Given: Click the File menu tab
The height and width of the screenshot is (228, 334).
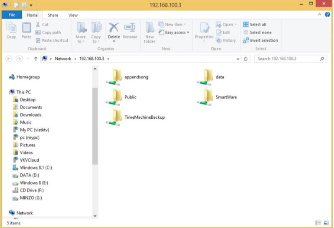Looking at the screenshot, I should 12,15.
